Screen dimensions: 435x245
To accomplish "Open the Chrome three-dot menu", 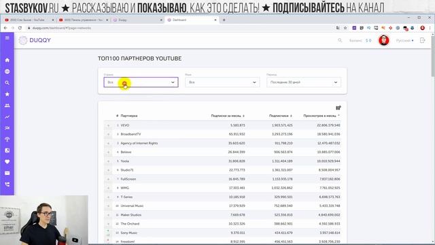I will point(430,28).
